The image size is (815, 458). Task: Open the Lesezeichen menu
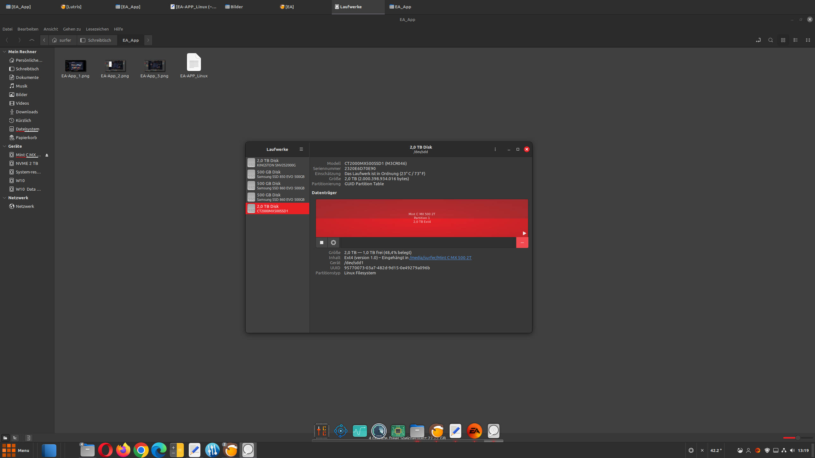[97, 29]
